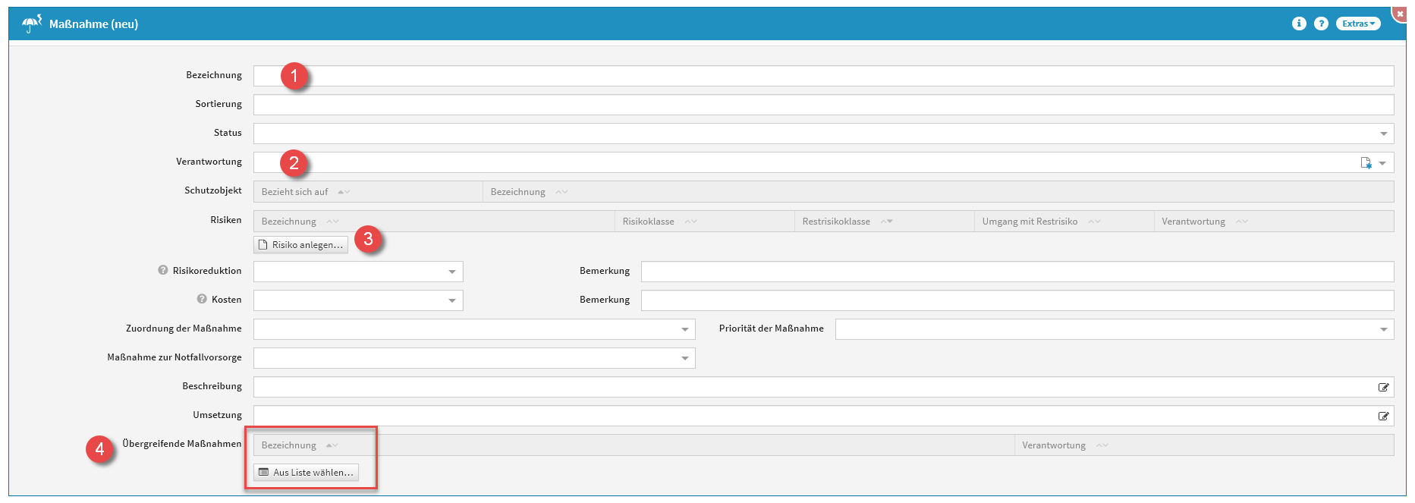Click the umbrella Maßnahme icon in title bar
1415x503 pixels.
[31, 24]
